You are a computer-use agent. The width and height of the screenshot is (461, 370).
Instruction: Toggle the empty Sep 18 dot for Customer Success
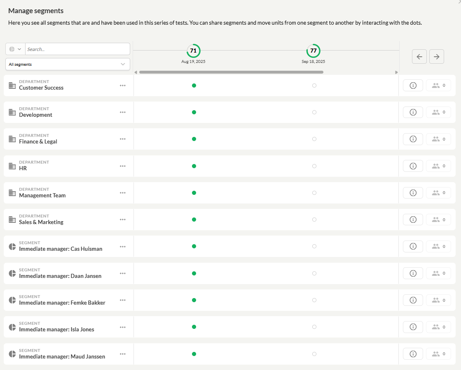click(314, 86)
